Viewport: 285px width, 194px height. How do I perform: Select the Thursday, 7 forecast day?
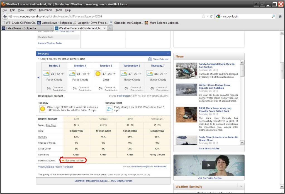(x=158, y=66)
